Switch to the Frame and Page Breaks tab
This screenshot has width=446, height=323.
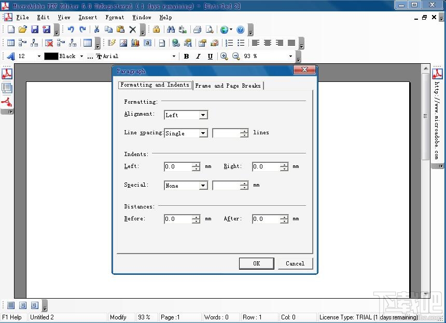pyautogui.click(x=228, y=85)
